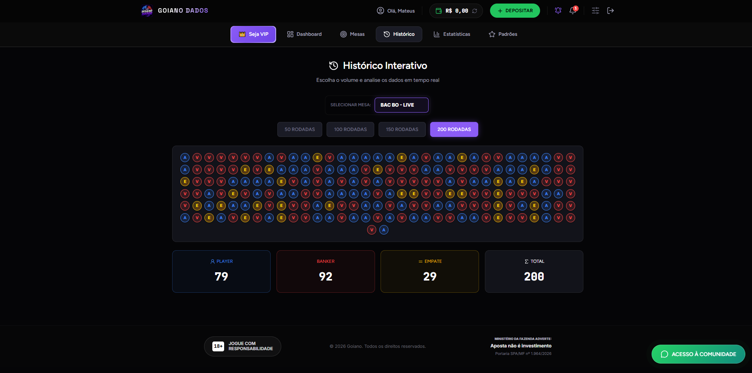
Task: Open the settings sliders icon
Action: 596,11
